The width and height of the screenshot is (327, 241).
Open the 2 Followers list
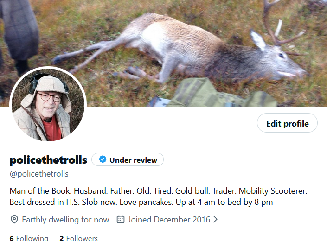coord(78,238)
